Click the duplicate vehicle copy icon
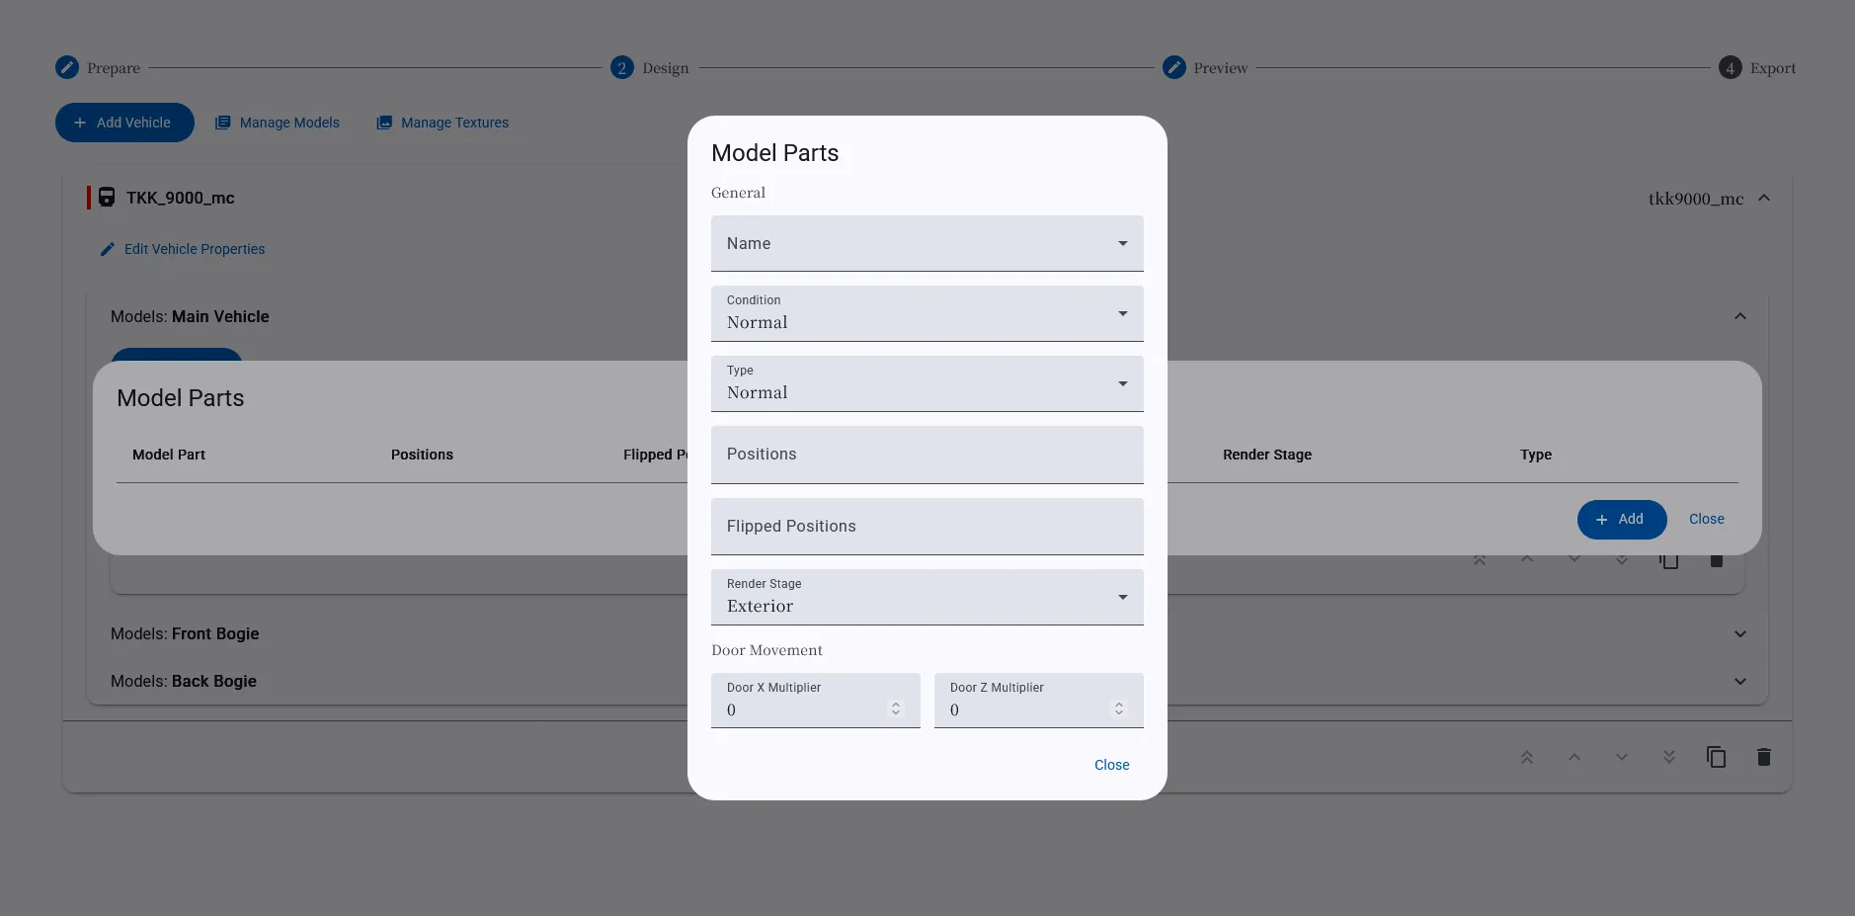Image resolution: width=1855 pixels, height=916 pixels. tap(1716, 757)
